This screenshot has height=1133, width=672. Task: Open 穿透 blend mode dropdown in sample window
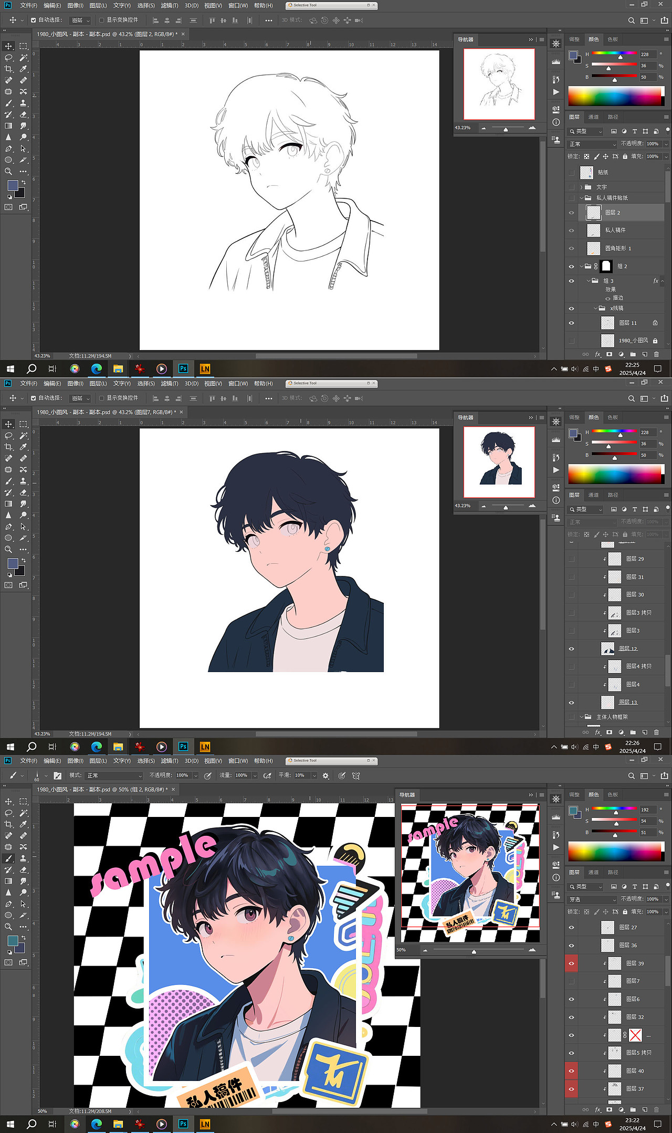click(592, 899)
